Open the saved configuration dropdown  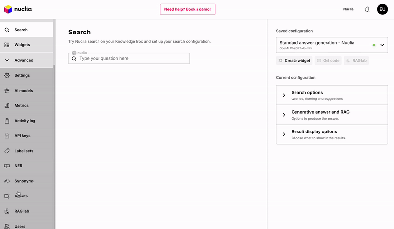click(x=382, y=45)
